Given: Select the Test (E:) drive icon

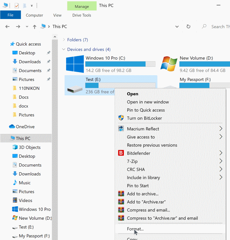Looking at the screenshot, I should pyautogui.click(x=75, y=89).
